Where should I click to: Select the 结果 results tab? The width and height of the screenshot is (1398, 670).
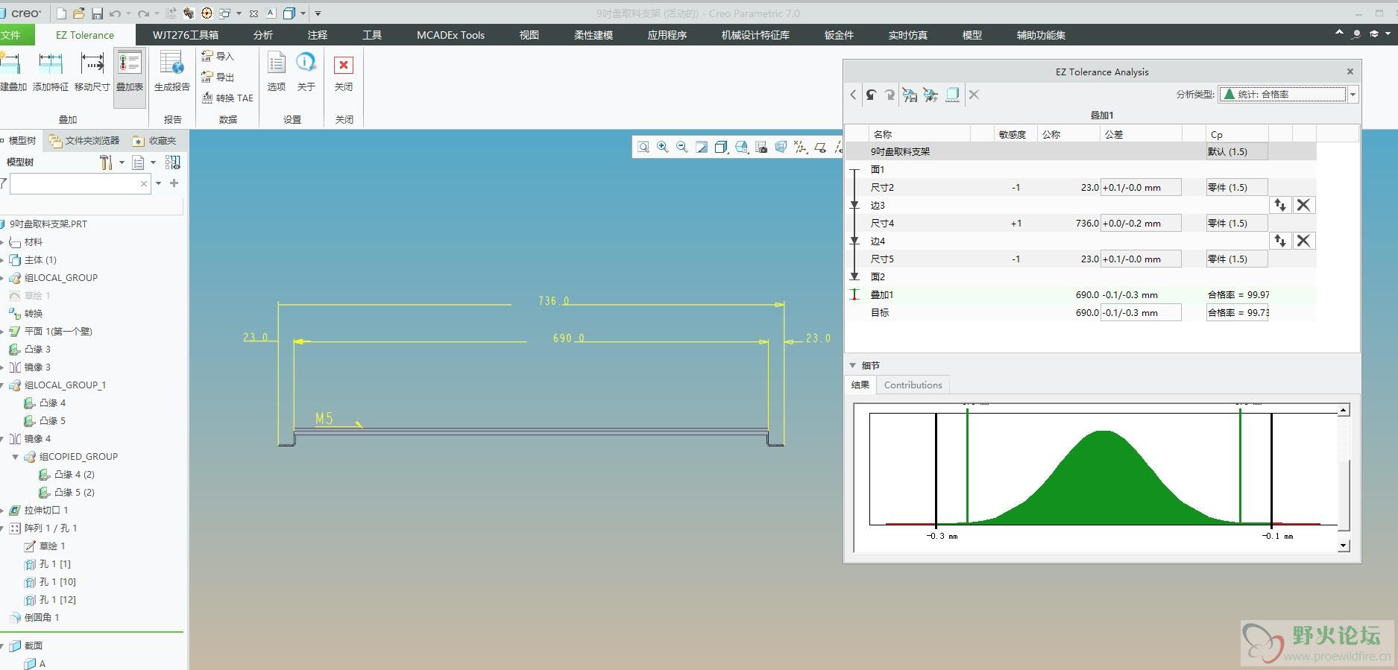(x=860, y=385)
